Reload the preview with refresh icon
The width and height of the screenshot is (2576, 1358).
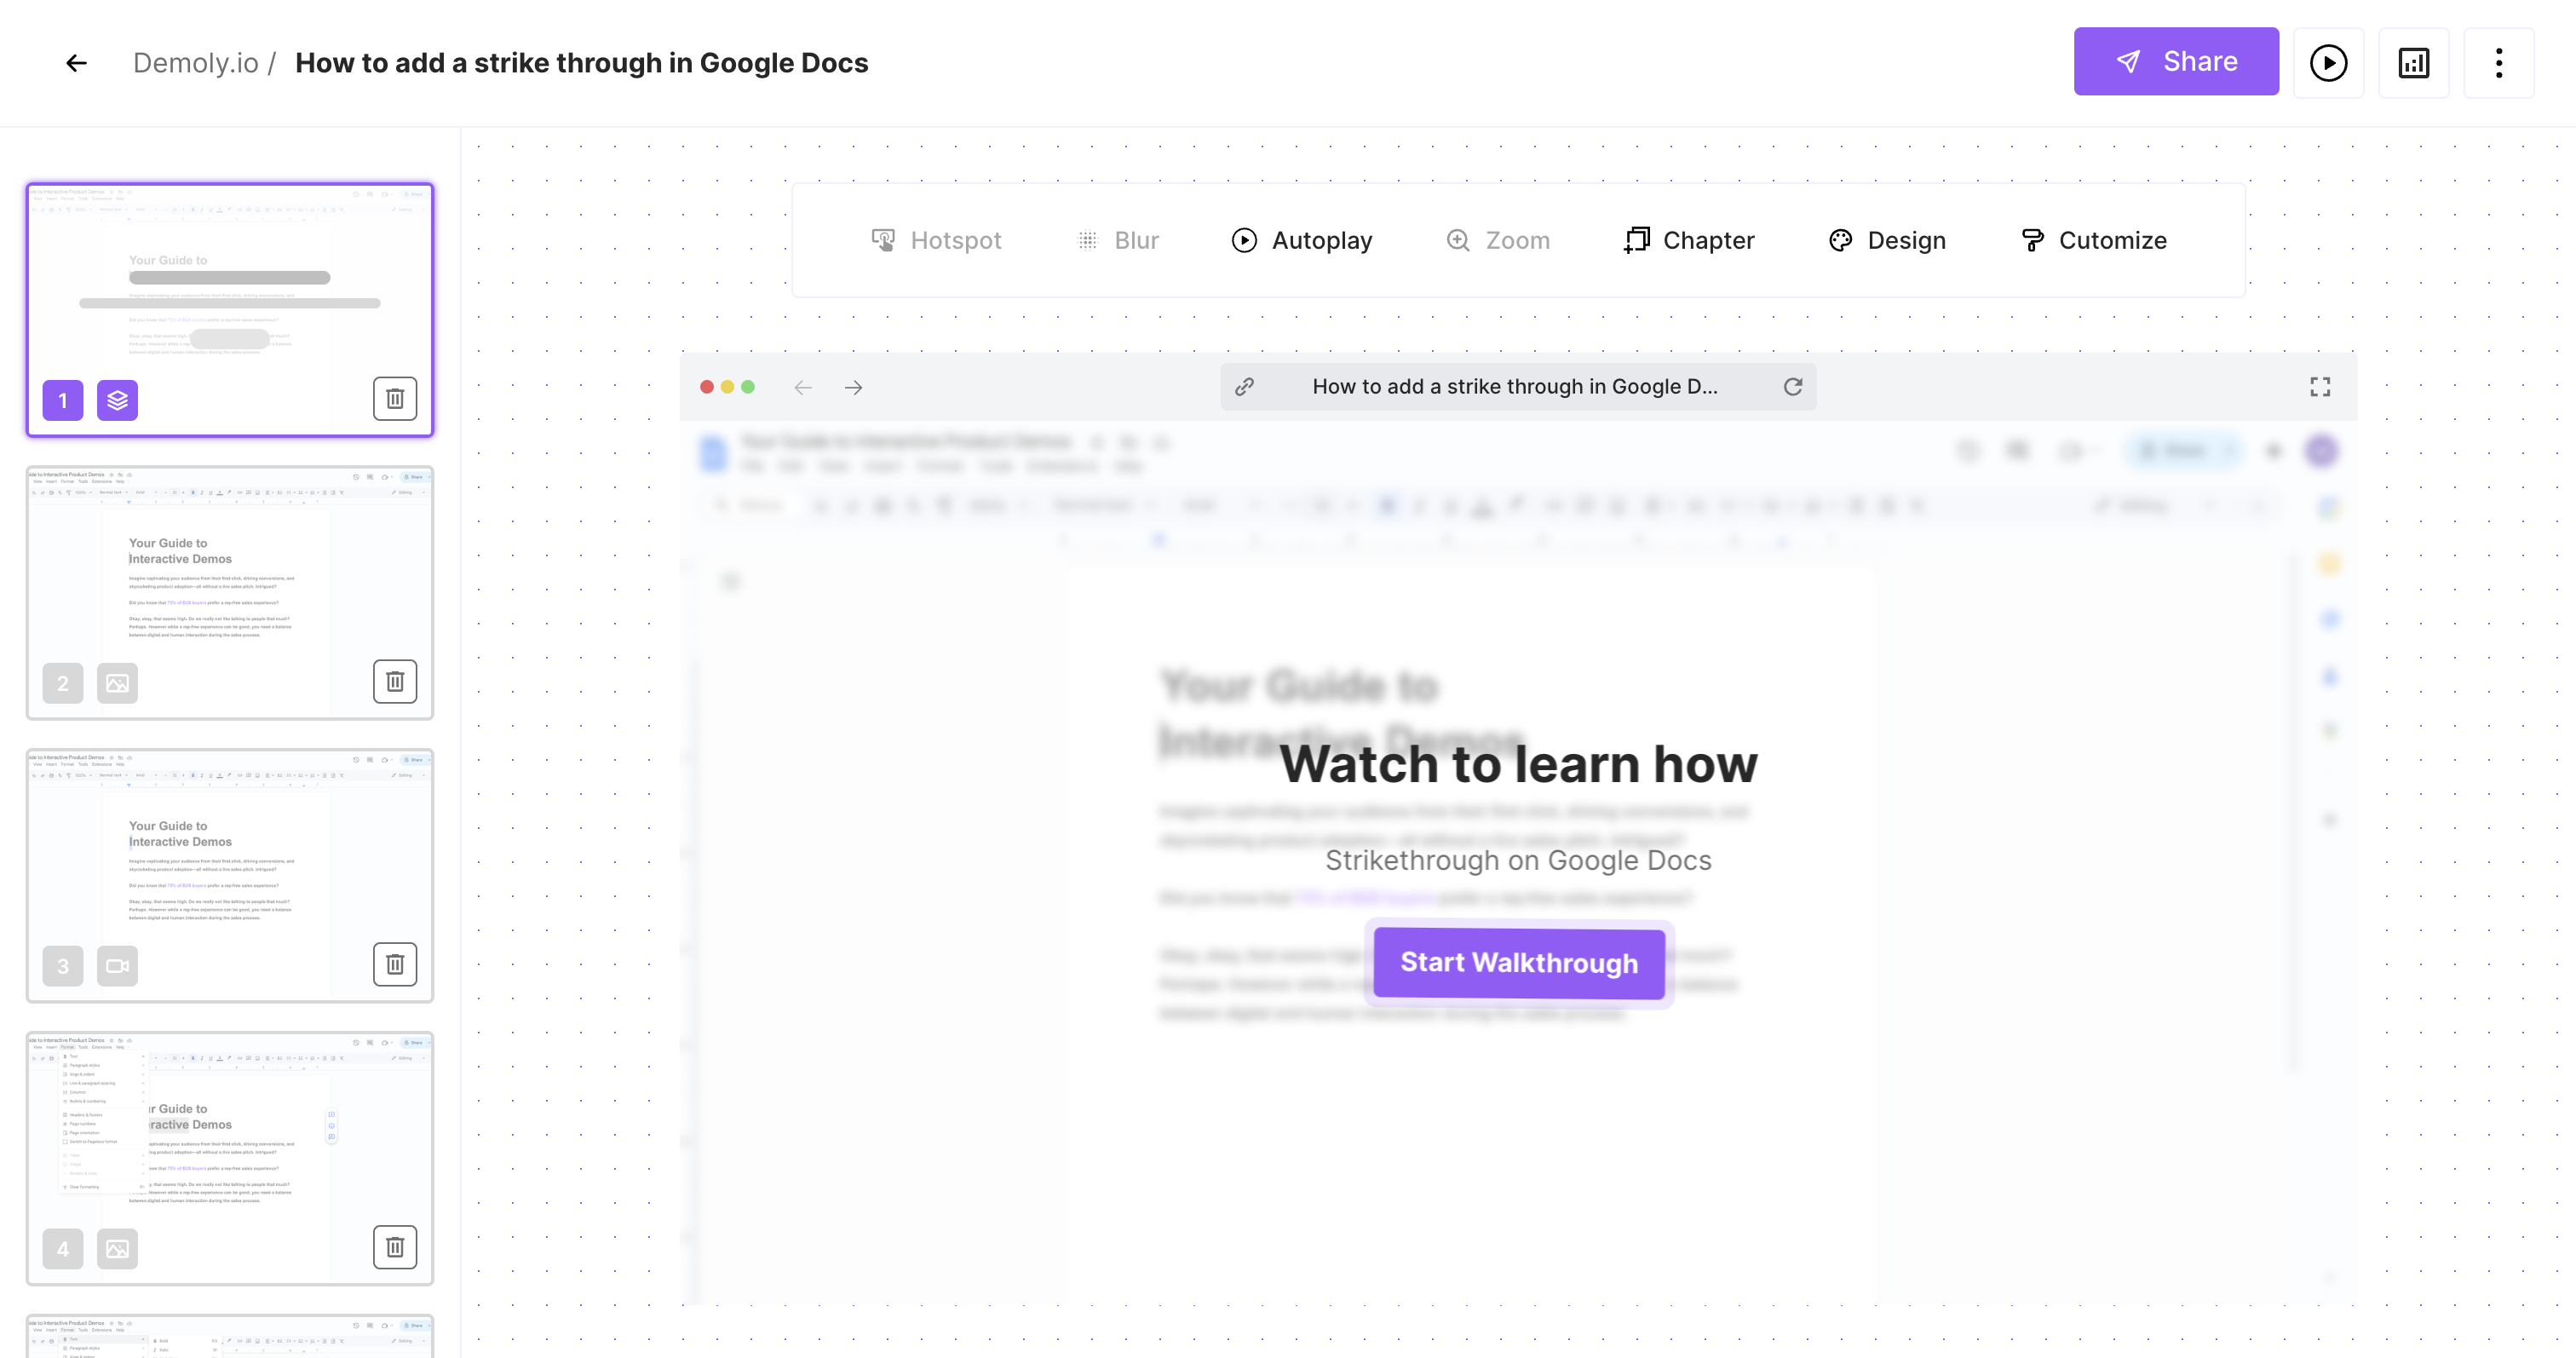pyautogui.click(x=1793, y=387)
